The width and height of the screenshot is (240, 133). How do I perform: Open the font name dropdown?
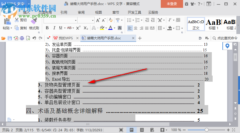tap(76, 20)
